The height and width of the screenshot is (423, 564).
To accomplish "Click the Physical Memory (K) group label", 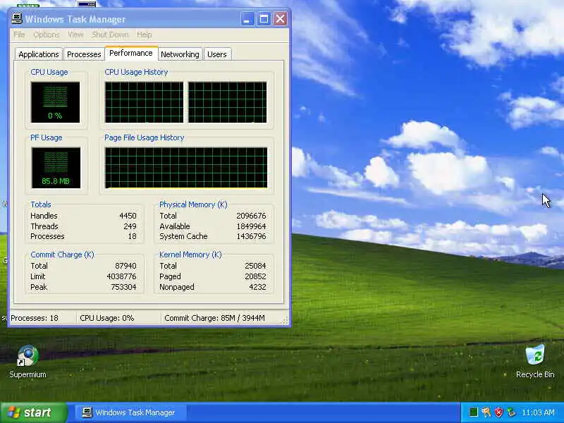I will 193,204.
